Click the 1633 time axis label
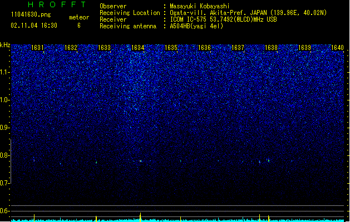Viewport: 350px width, 222px height. [104, 48]
